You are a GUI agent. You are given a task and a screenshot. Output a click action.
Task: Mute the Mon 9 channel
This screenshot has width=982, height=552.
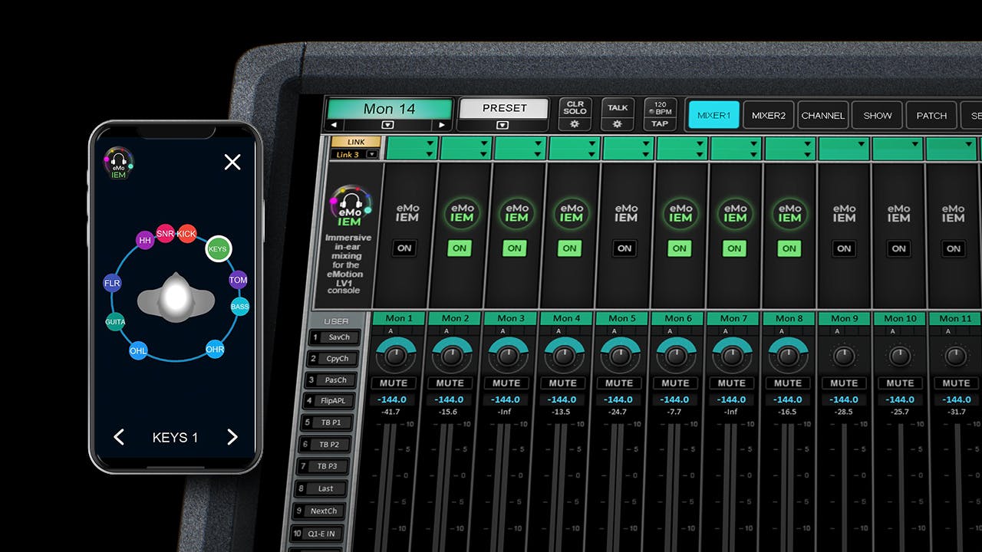coord(844,383)
